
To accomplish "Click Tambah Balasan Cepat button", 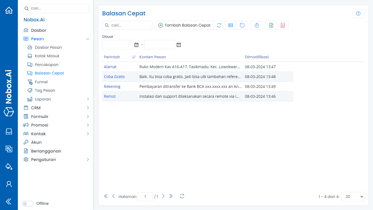I will tap(184, 25).
